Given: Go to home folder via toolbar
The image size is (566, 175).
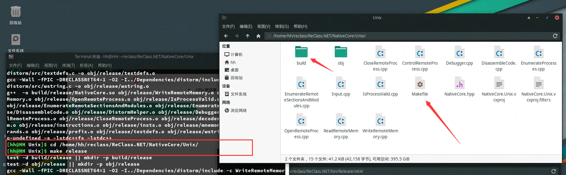Looking at the screenshot, I should point(258,36).
